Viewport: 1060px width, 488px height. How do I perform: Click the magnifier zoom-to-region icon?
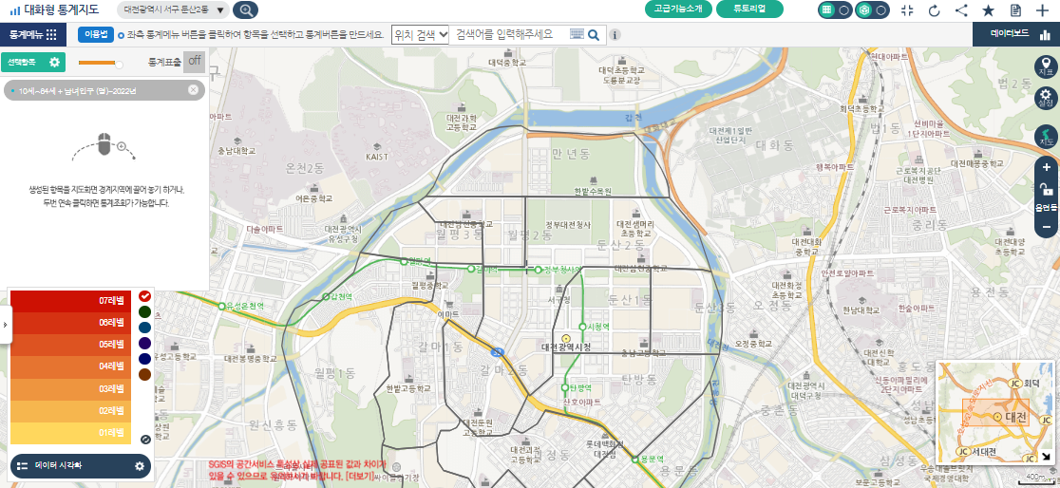(x=245, y=10)
